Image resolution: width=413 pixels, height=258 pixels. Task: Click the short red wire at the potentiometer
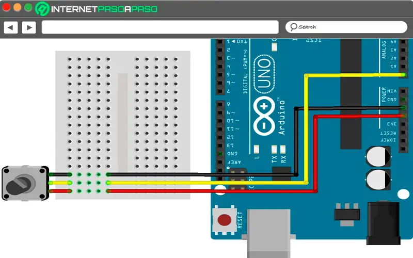click(60, 191)
